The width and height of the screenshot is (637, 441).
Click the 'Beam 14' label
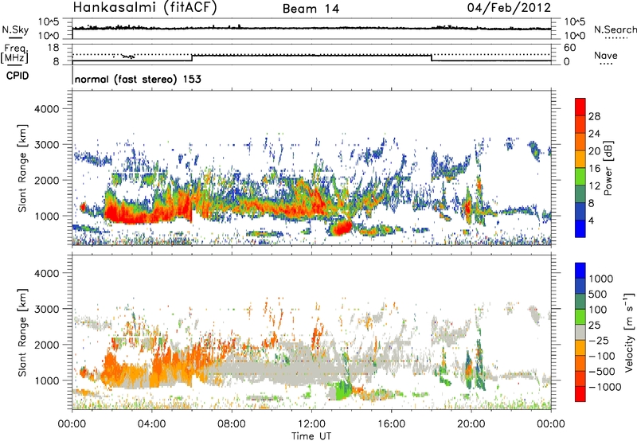(x=311, y=9)
